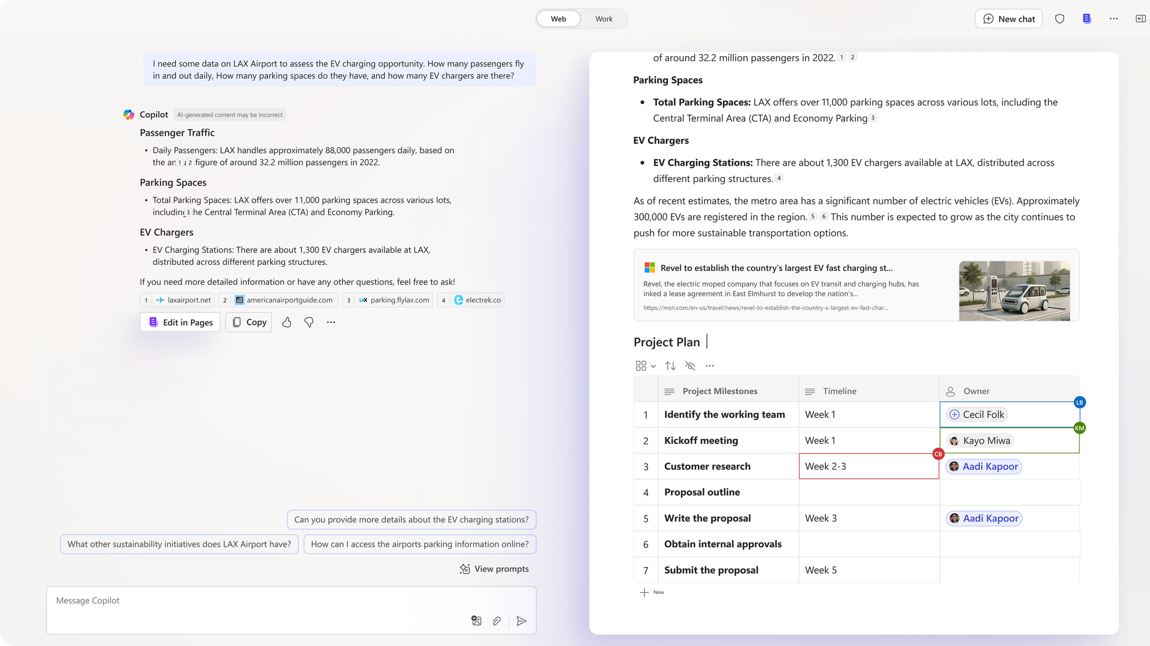Open the Copilot Pages icon in top bar
This screenshot has width=1150, height=646.
[x=1087, y=19]
